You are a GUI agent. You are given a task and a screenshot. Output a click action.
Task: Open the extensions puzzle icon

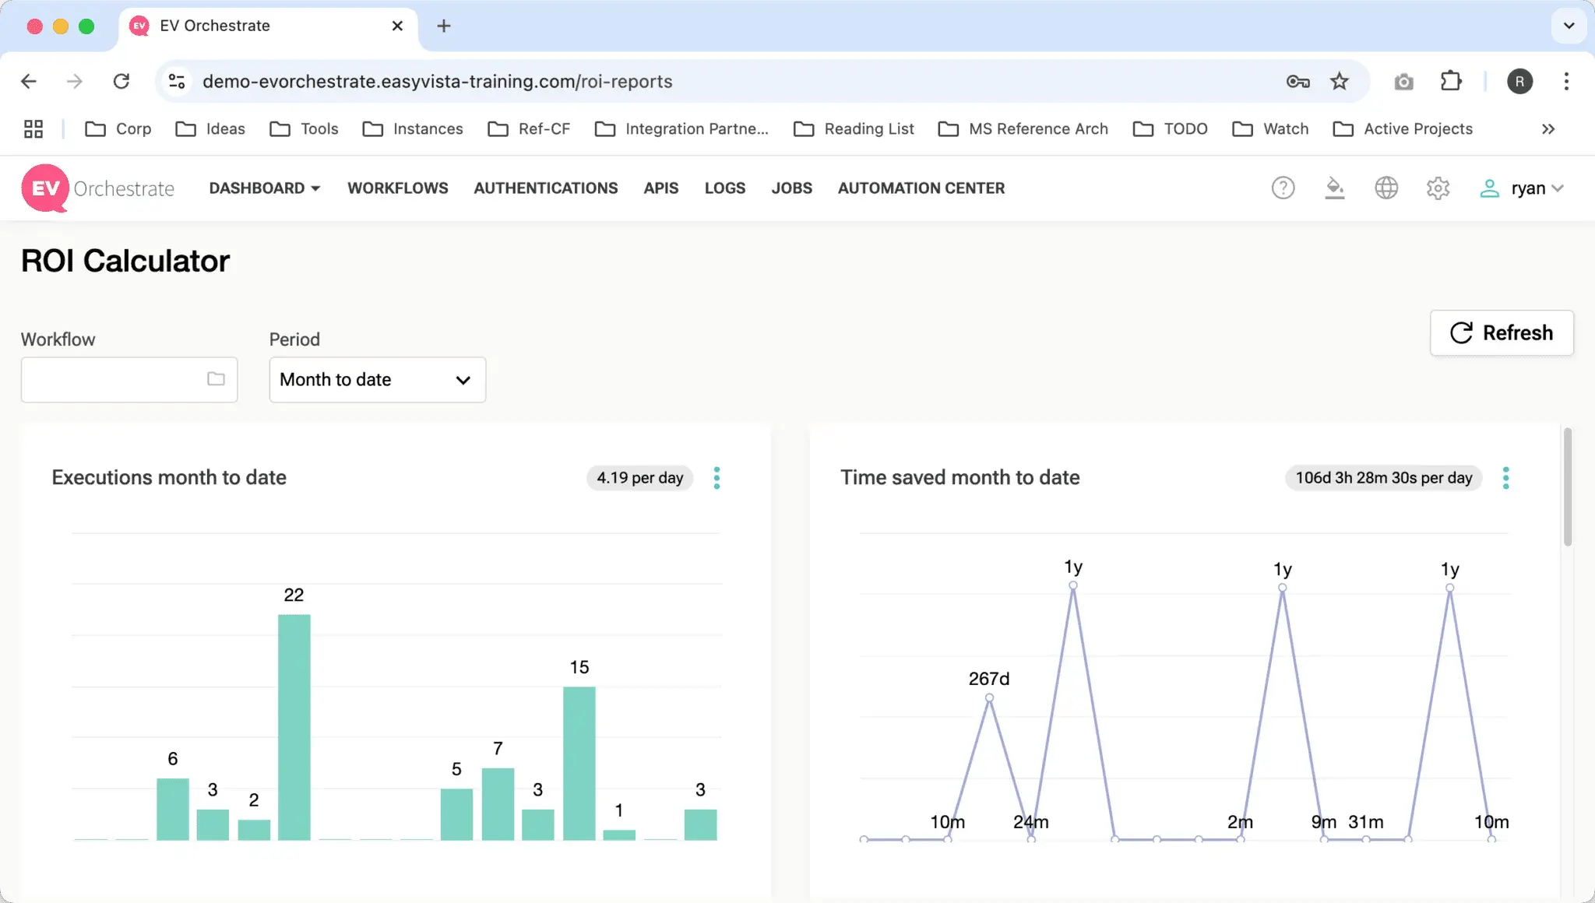(1451, 81)
